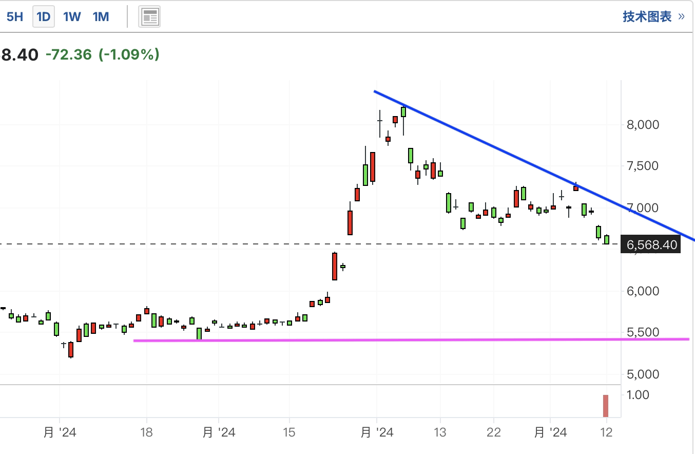The height and width of the screenshot is (454, 695).
Task: Click the red volume bar
Action: pos(606,406)
